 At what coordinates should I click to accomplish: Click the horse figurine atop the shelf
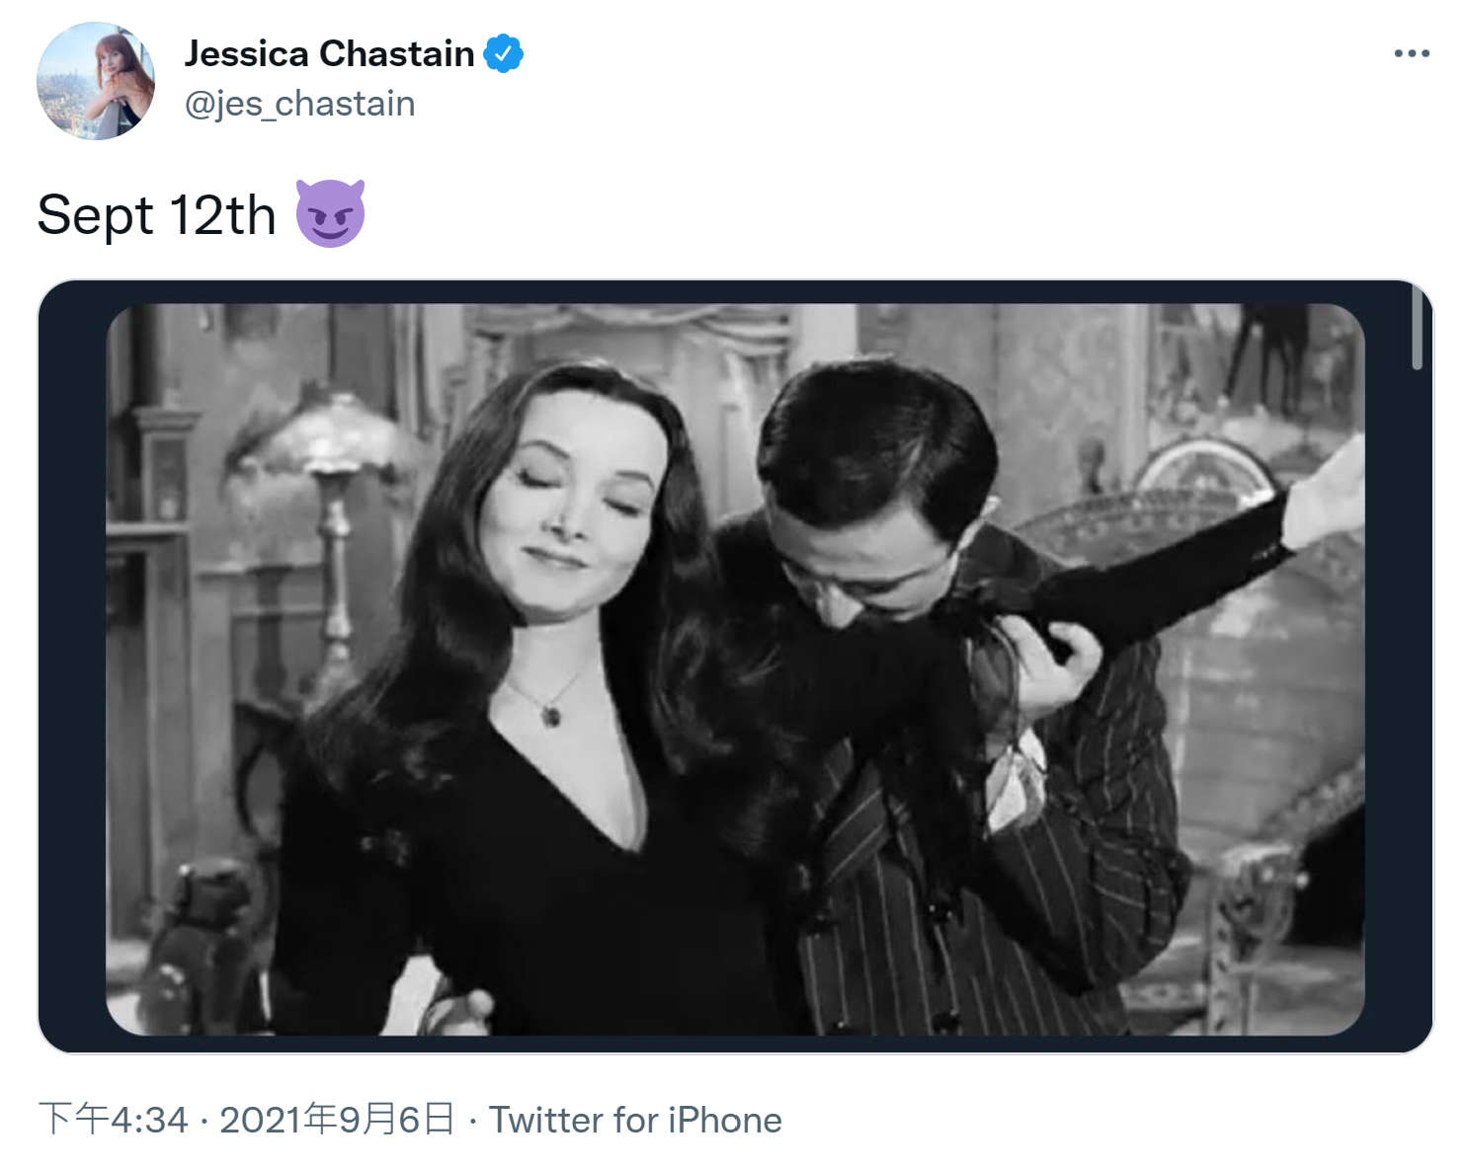(1274, 355)
